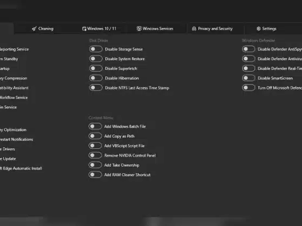This screenshot has width=302, height=226.
Task: Open the Settings tab
Action: (x=266, y=29)
